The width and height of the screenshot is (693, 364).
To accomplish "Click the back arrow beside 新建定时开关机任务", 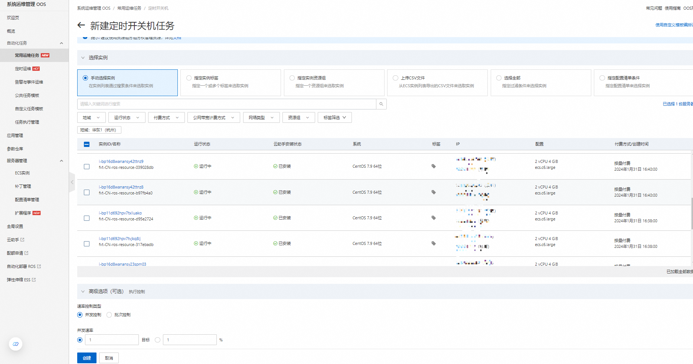I will click(x=81, y=25).
